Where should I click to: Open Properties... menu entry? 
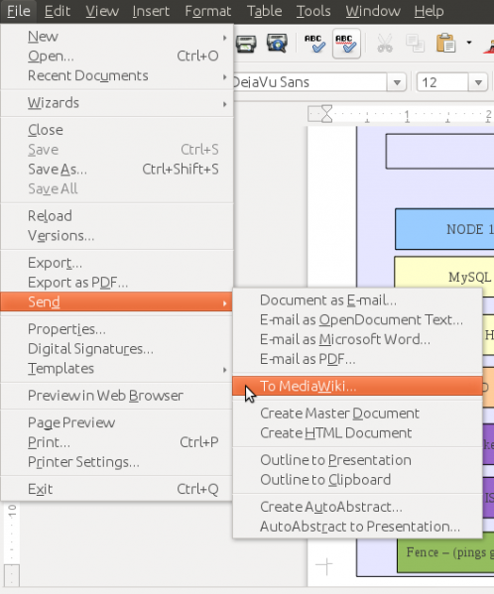(117, 329)
